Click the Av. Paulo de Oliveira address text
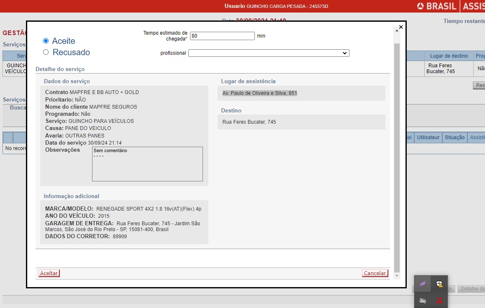485x308 pixels. tap(259, 93)
